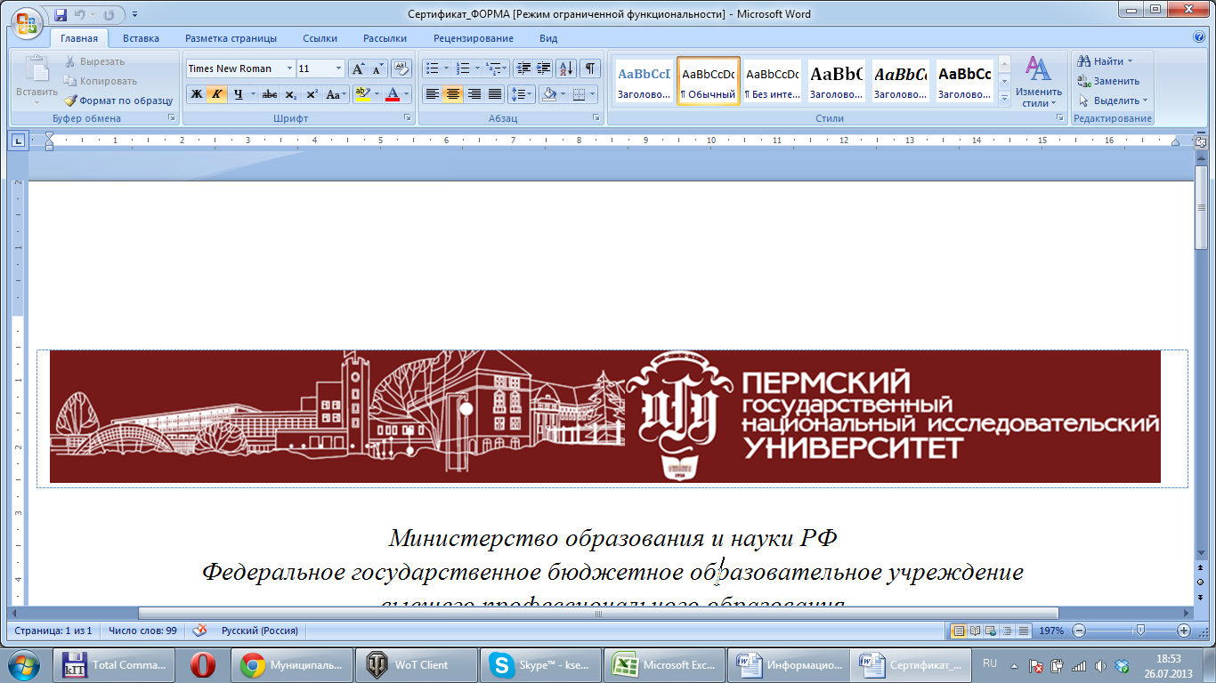This screenshot has height=683, width=1216.
Task: Show or hide paragraph marks (¶)
Action: coord(589,68)
